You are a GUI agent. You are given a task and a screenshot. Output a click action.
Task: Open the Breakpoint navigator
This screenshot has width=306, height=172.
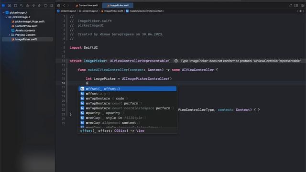click(45, 5)
